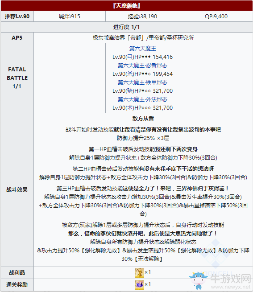Click the 战斗效果 row header
The width and height of the screenshot is (253, 292).
point(17,190)
